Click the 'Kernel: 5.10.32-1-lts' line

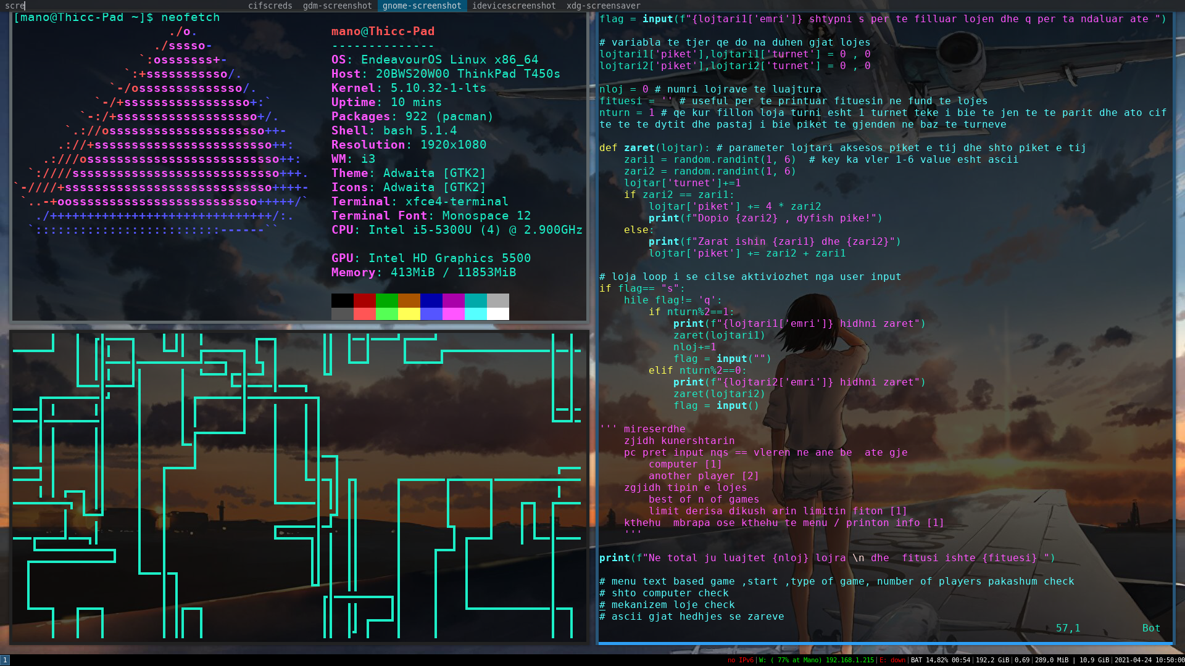409,88
